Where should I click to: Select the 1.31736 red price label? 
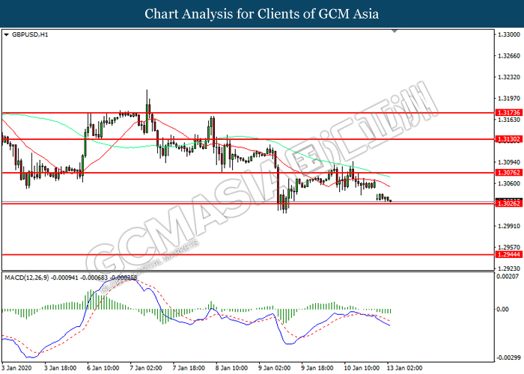[x=508, y=112]
